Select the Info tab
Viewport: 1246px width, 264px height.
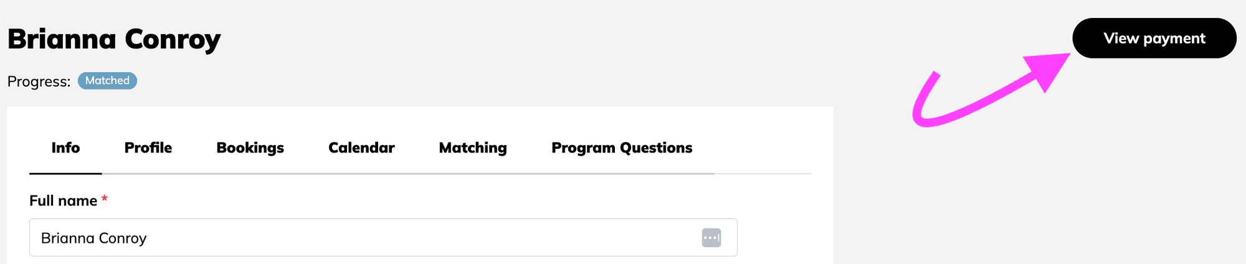point(65,148)
